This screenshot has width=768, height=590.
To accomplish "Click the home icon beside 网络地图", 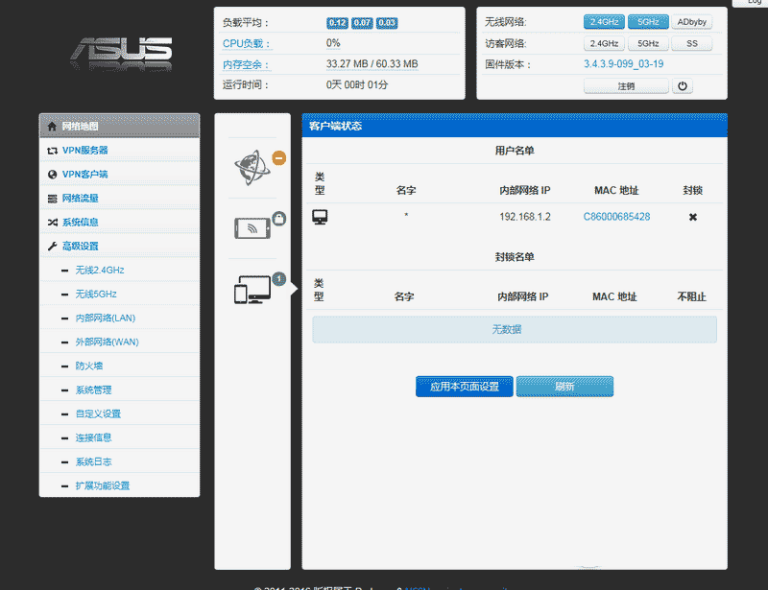I will coord(52,127).
